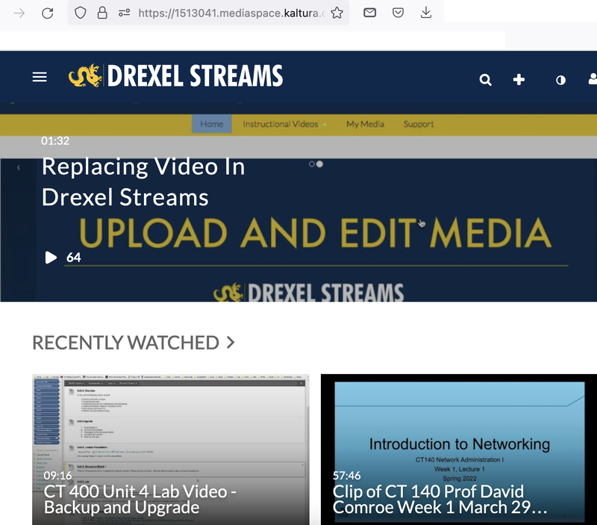This screenshot has width=597, height=525.
Task: Open the shield tracking protection icon
Action: [81, 13]
